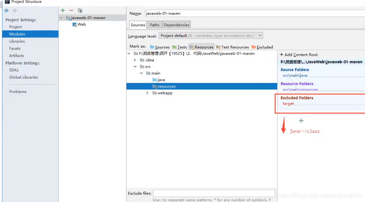Click the target excluded folder entry
365x202 pixels.
pos(288,104)
